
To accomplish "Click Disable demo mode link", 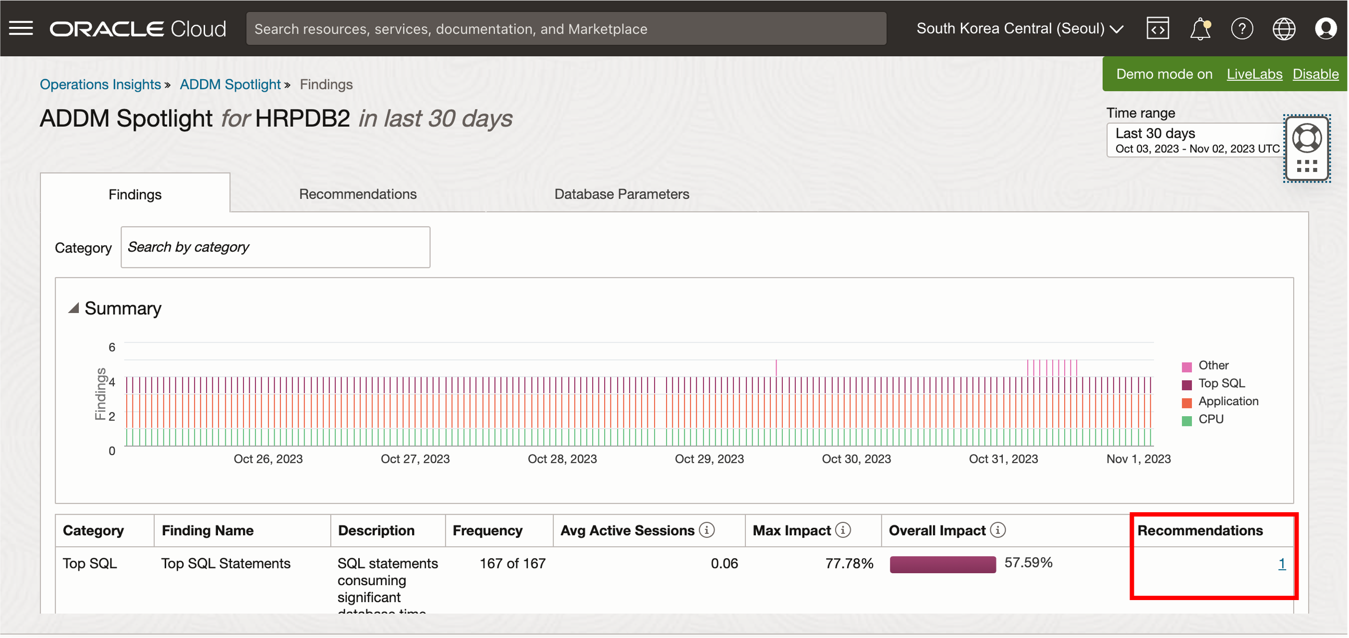I will tap(1315, 74).
